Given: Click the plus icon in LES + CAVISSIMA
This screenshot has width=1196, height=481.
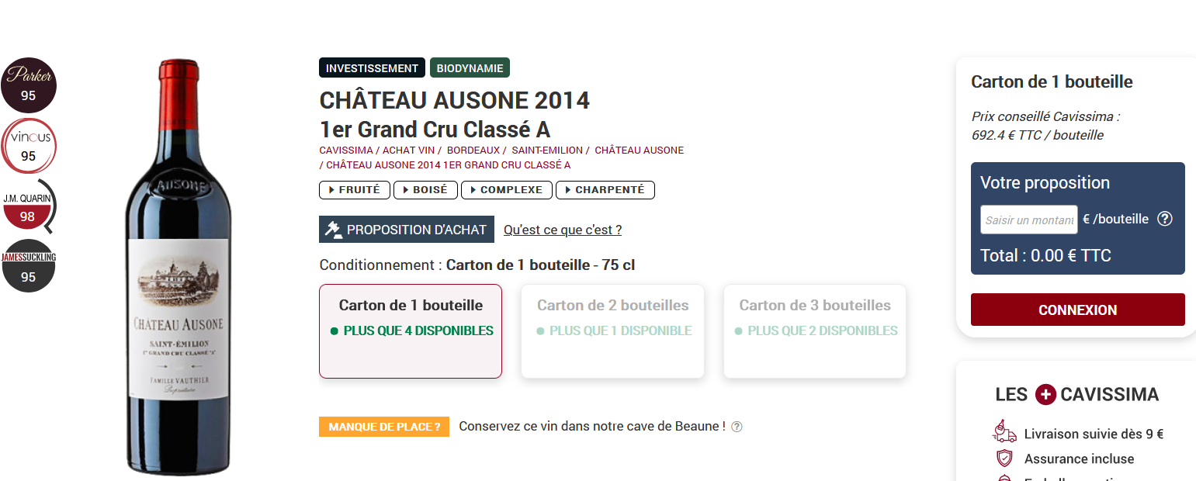Looking at the screenshot, I should click(1045, 394).
